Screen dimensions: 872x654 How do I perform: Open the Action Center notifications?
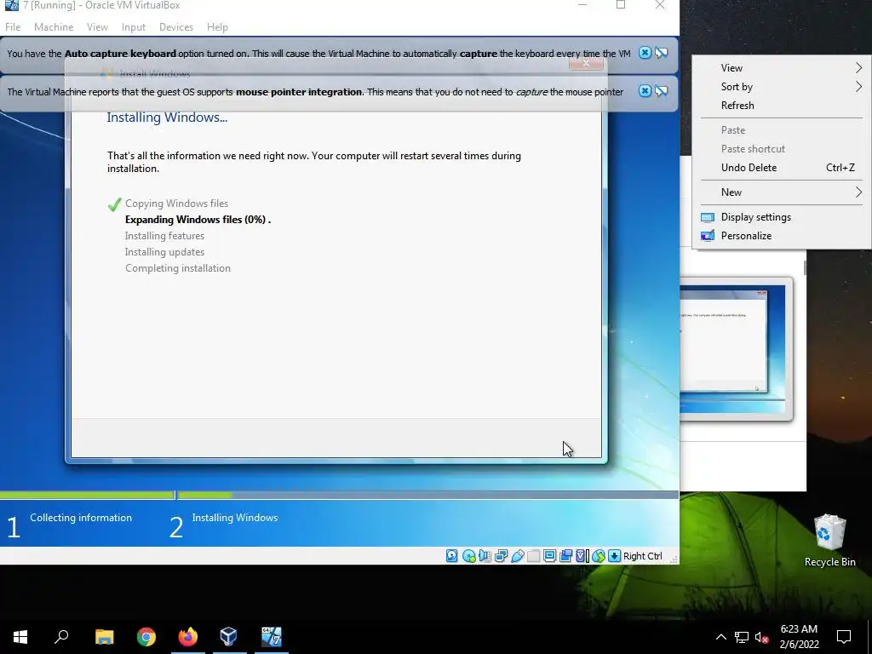[844, 637]
